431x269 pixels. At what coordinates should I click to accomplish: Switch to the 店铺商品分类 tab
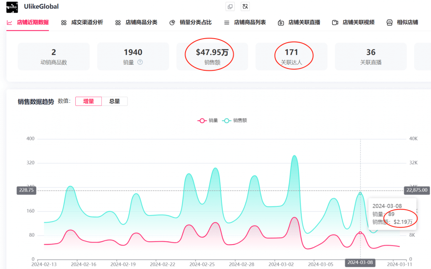coord(136,22)
